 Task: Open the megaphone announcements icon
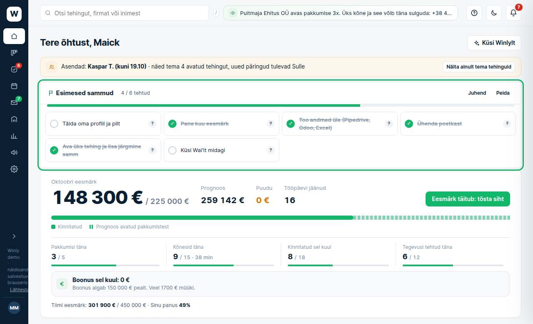(x=14, y=152)
